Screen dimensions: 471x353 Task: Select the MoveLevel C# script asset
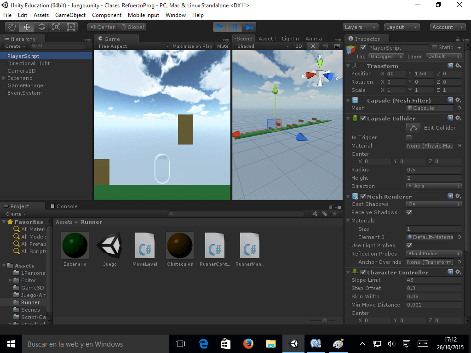coord(145,249)
